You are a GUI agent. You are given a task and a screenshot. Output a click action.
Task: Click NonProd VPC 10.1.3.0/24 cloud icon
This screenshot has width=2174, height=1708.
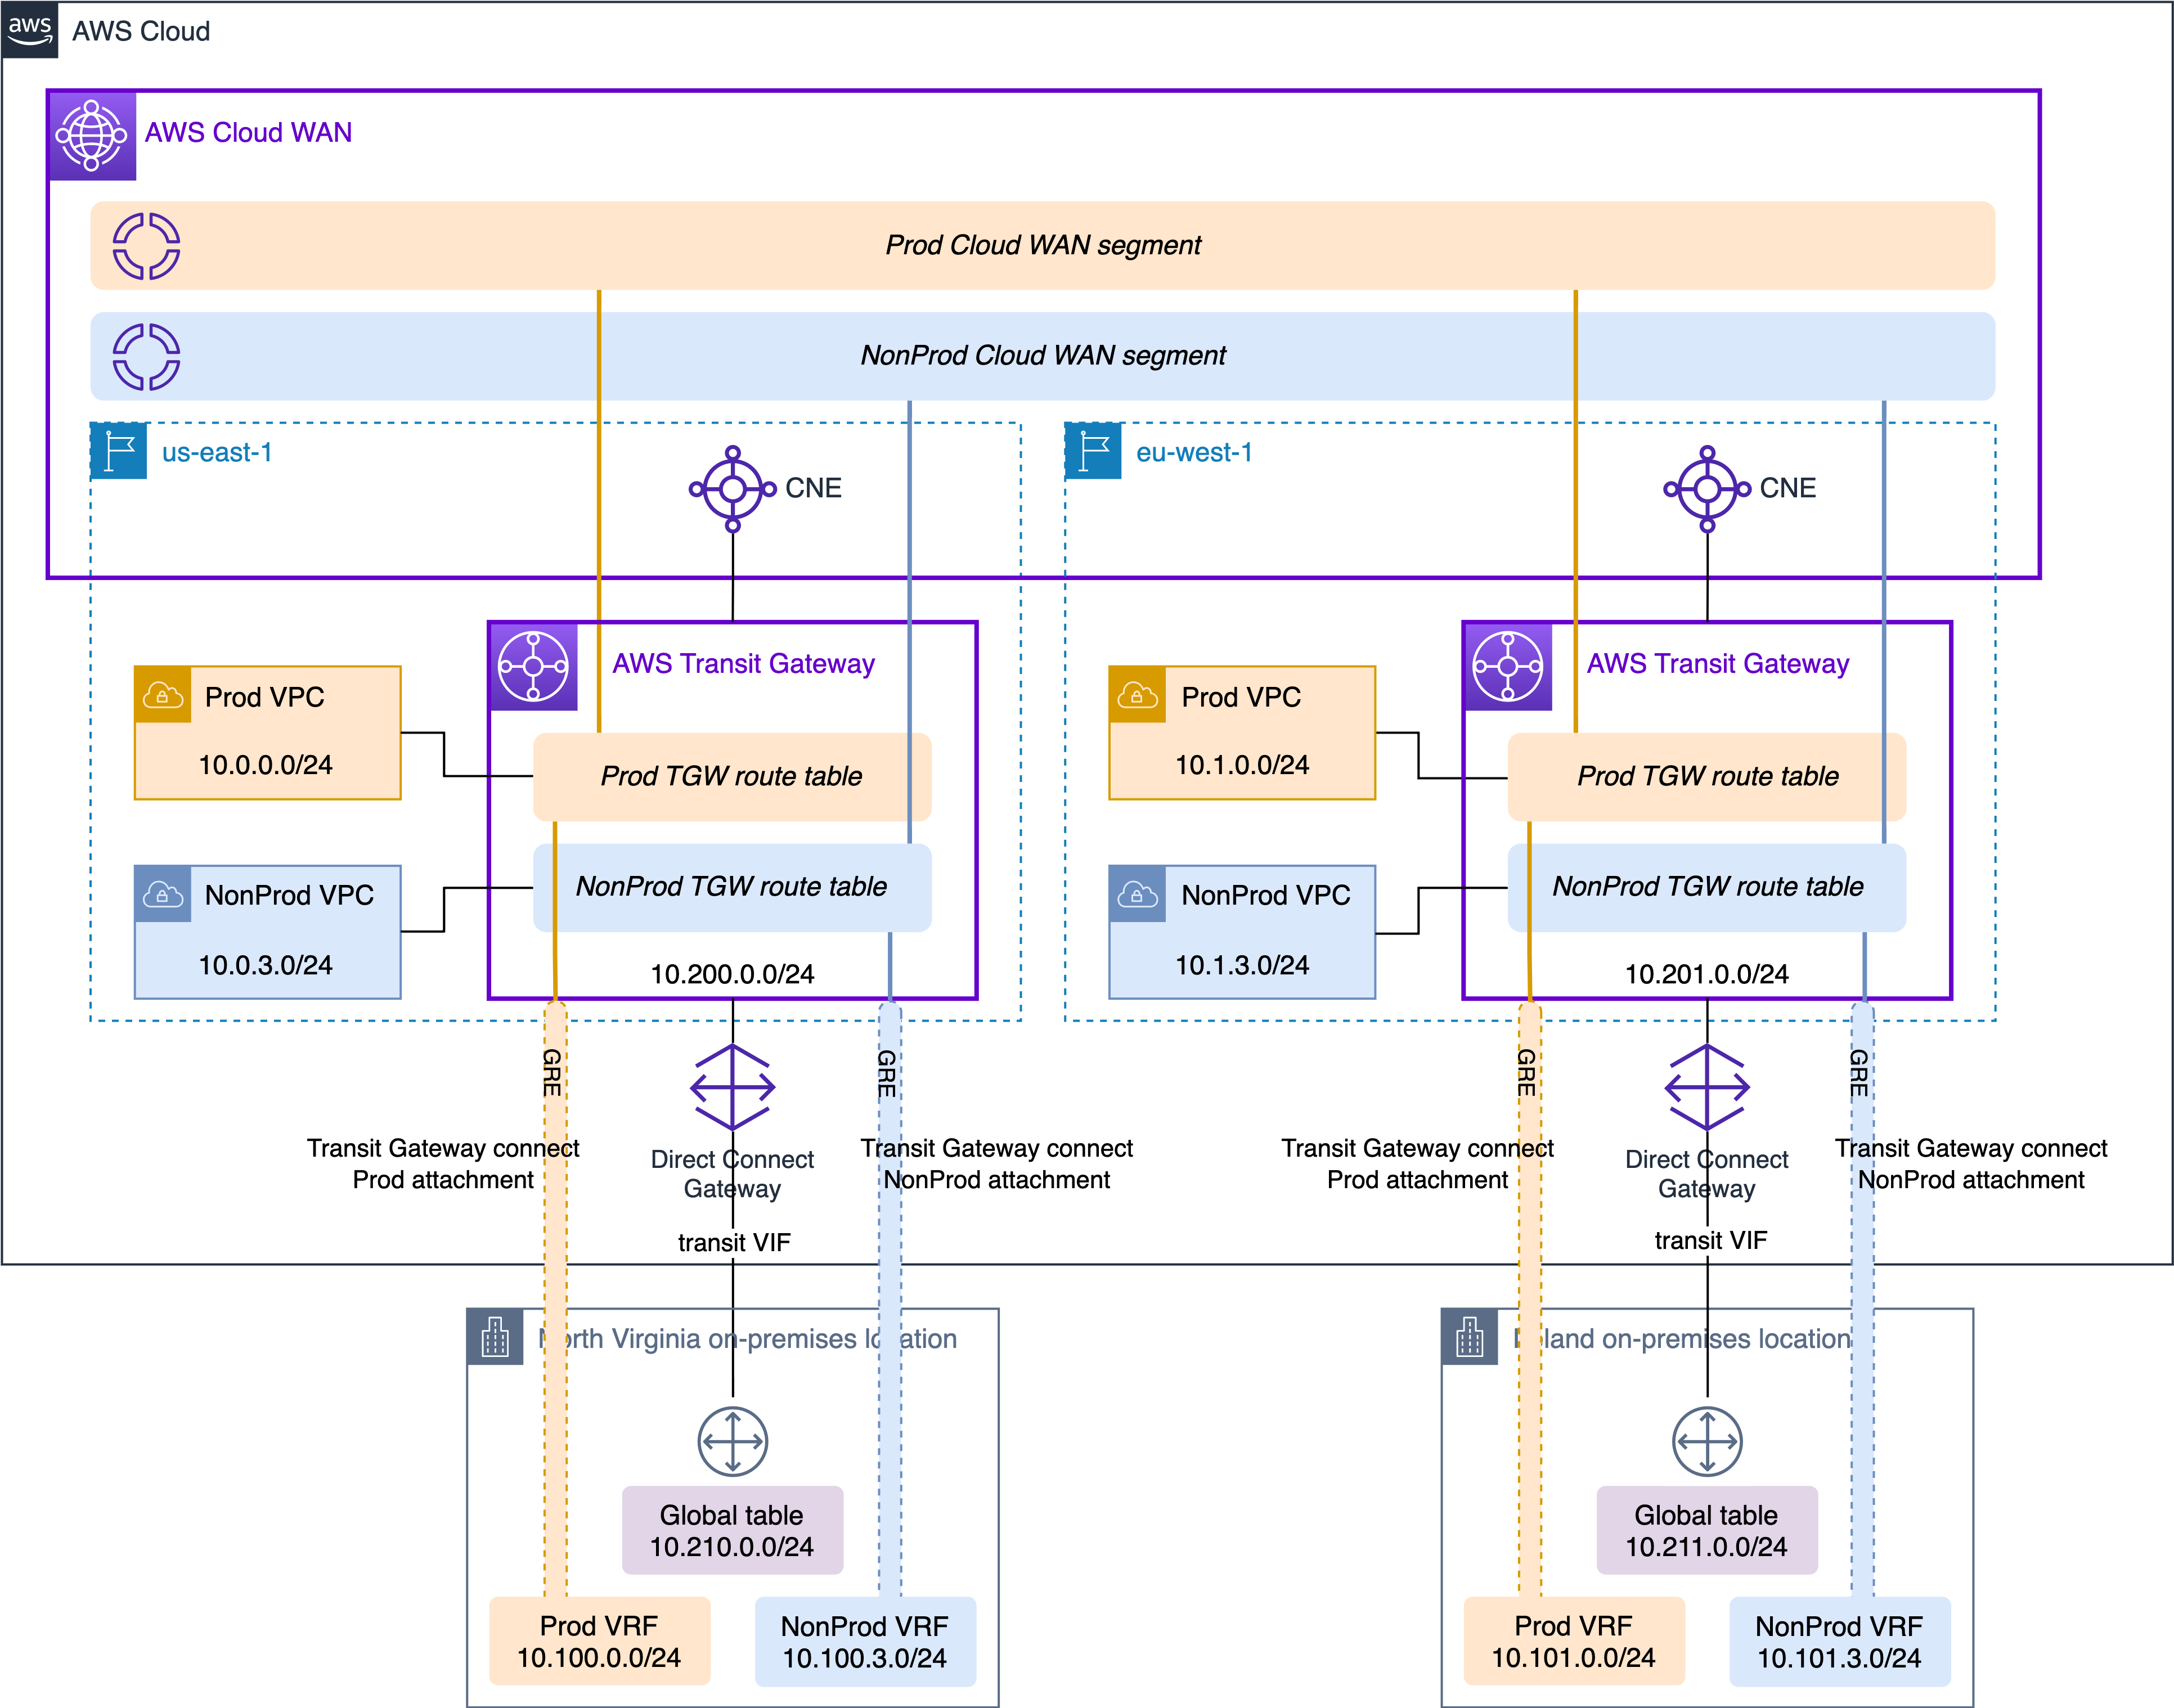(x=1137, y=894)
